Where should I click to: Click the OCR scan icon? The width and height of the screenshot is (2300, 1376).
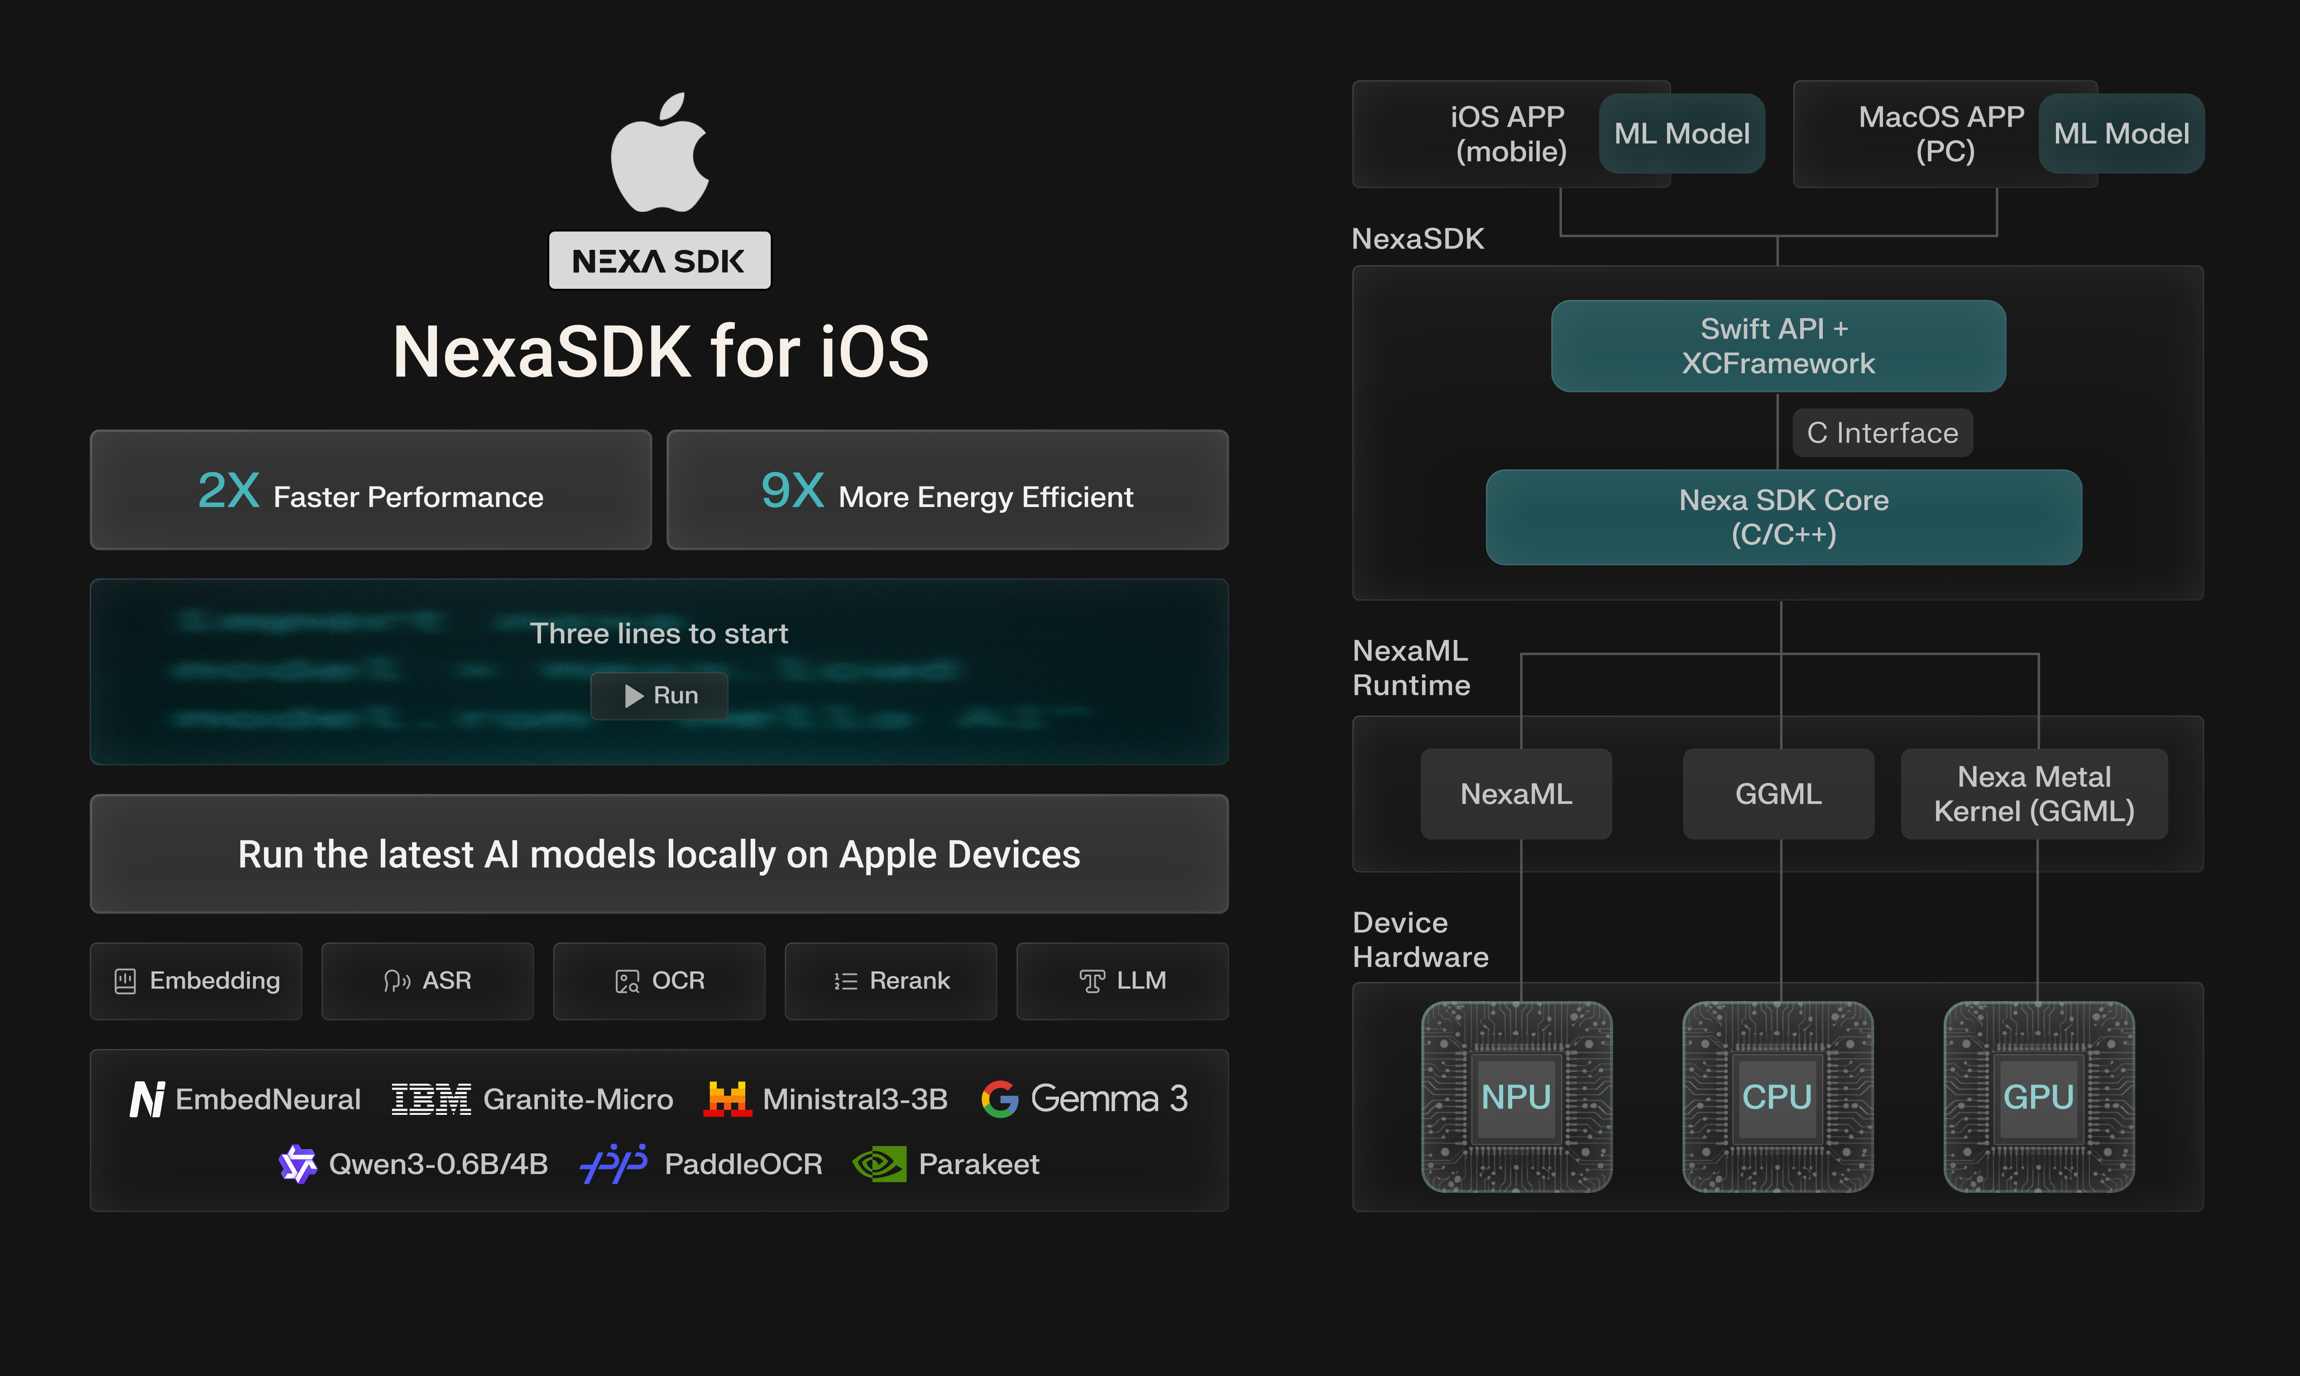627,980
